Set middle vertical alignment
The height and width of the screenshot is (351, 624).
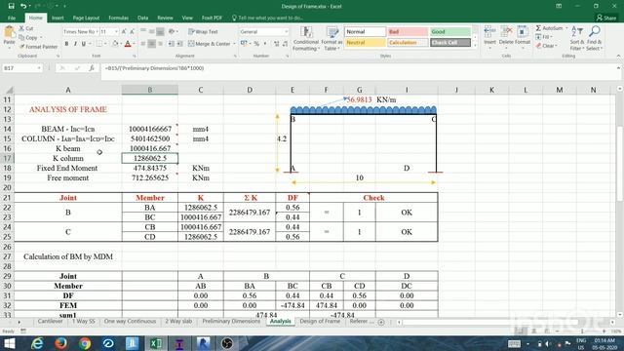[152, 31]
